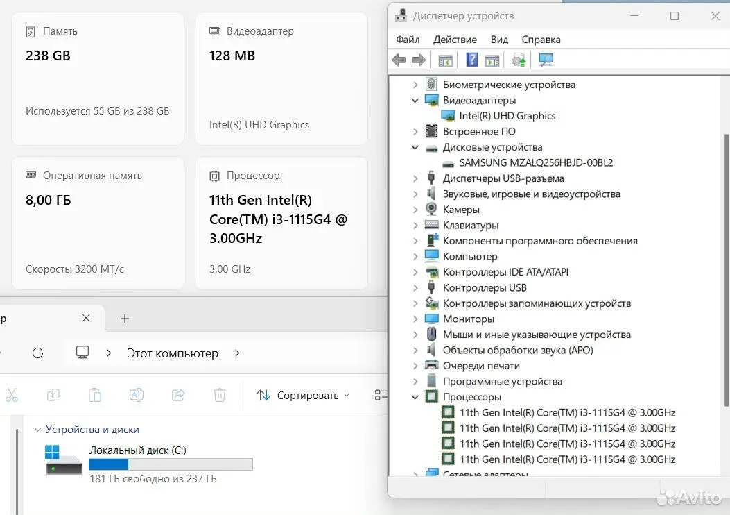
Task: Open Help via blue question mark icon
Action: [x=471, y=60]
